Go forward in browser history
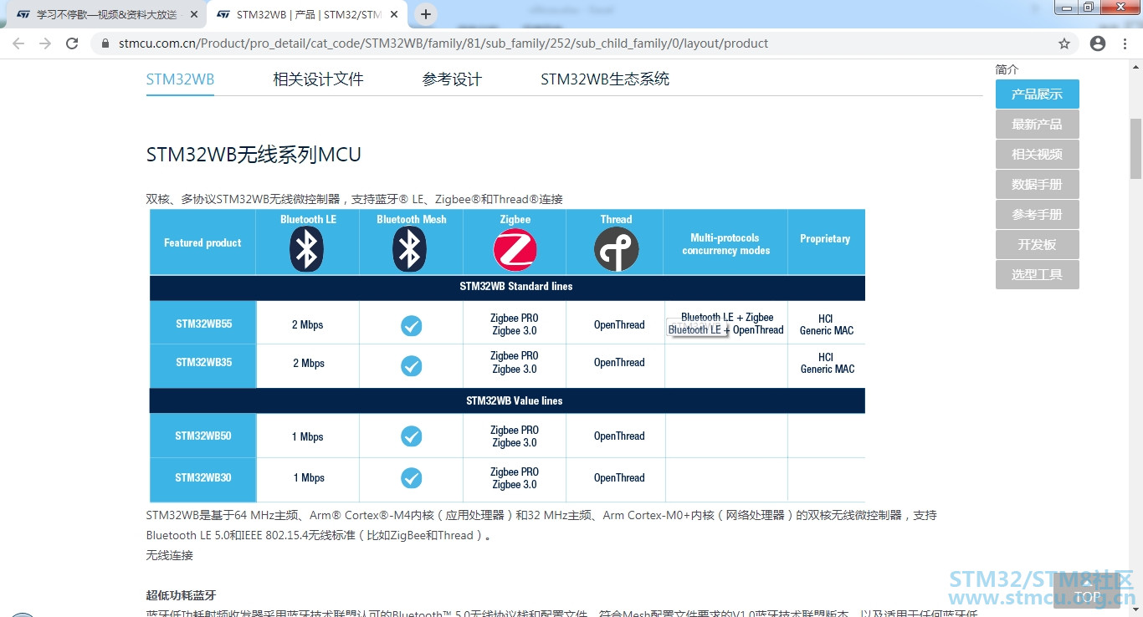This screenshot has height=617, width=1143. 45,43
